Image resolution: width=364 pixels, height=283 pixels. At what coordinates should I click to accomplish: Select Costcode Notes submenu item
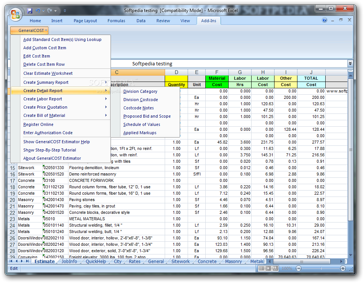pyautogui.click(x=138, y=108)
